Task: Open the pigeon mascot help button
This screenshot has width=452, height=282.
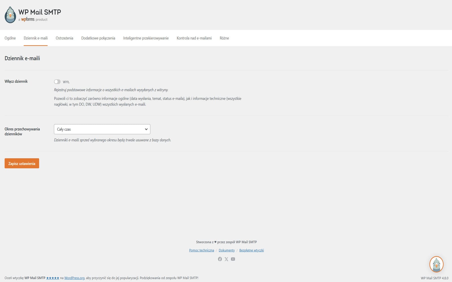Action: 436,264
